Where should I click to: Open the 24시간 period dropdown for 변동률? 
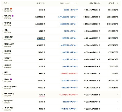(x=70, y=3)
